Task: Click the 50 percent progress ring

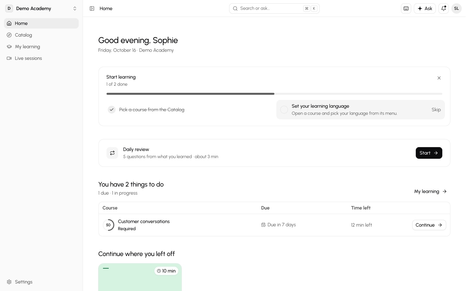Action: click(108, 225)
